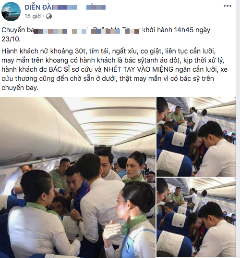The width and height of the screenshot is (240, 258).
Task: Click the "NHÉT TAY VÀO MIỆNG" phrase
Action: [138, 69]
